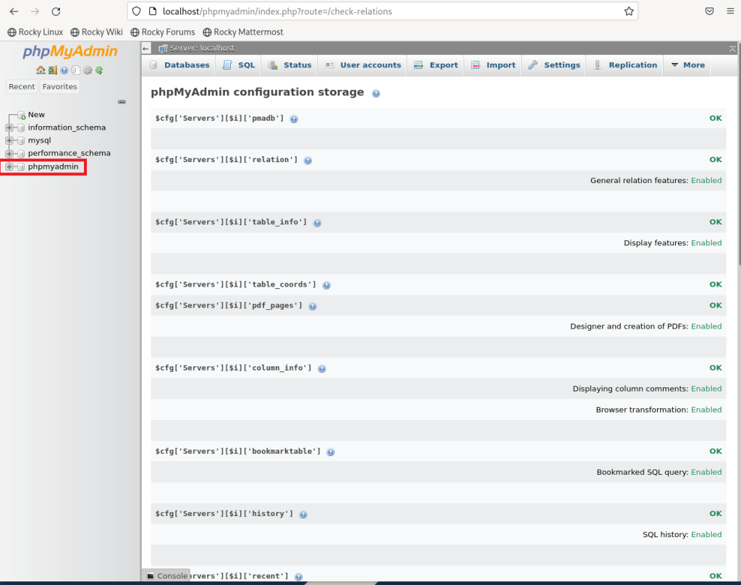Open panel settings with the gear icon
Image resolution: width=741 pixels, height=585 pixels.
(88, 70)
